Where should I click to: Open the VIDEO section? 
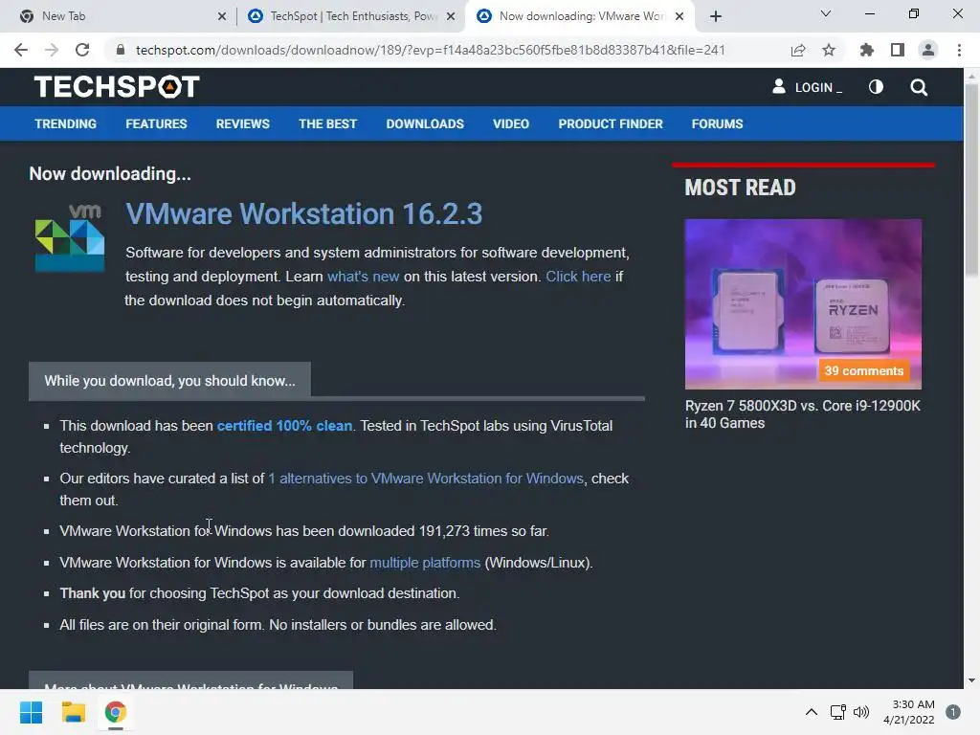click(511, 123)
